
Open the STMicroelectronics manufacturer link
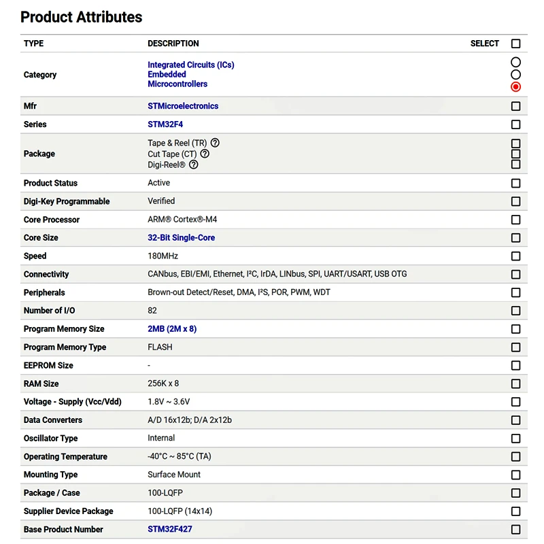tap(183, 106)
